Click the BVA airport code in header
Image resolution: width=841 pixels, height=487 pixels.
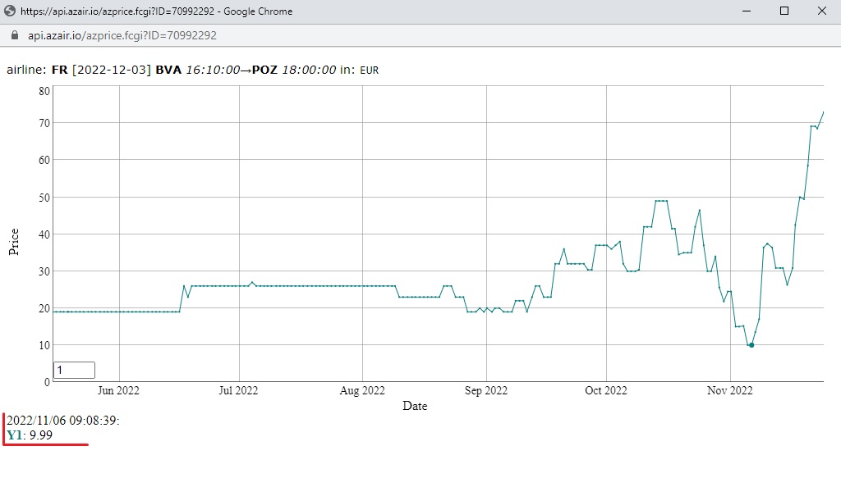pos(168,71)
